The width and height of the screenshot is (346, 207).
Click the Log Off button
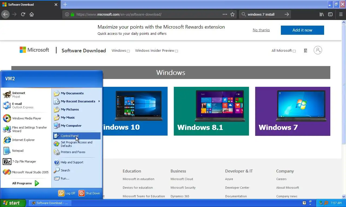click(67, 193)
